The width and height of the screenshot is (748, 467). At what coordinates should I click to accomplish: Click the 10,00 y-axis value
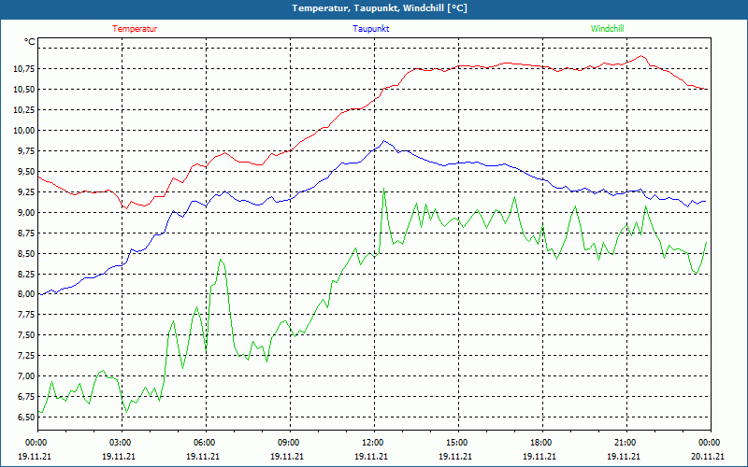coord(24,131)
